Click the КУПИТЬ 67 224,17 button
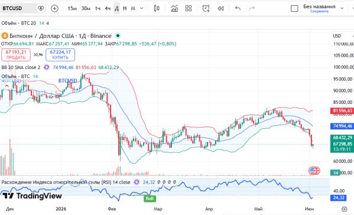This screenshot has height=215, width=354. point(60,54)
